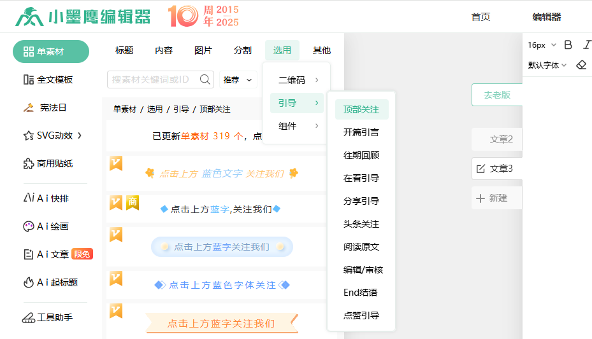Expand the SVG动效 chevron arrow
592x339 pixels.
coord(80,135)
